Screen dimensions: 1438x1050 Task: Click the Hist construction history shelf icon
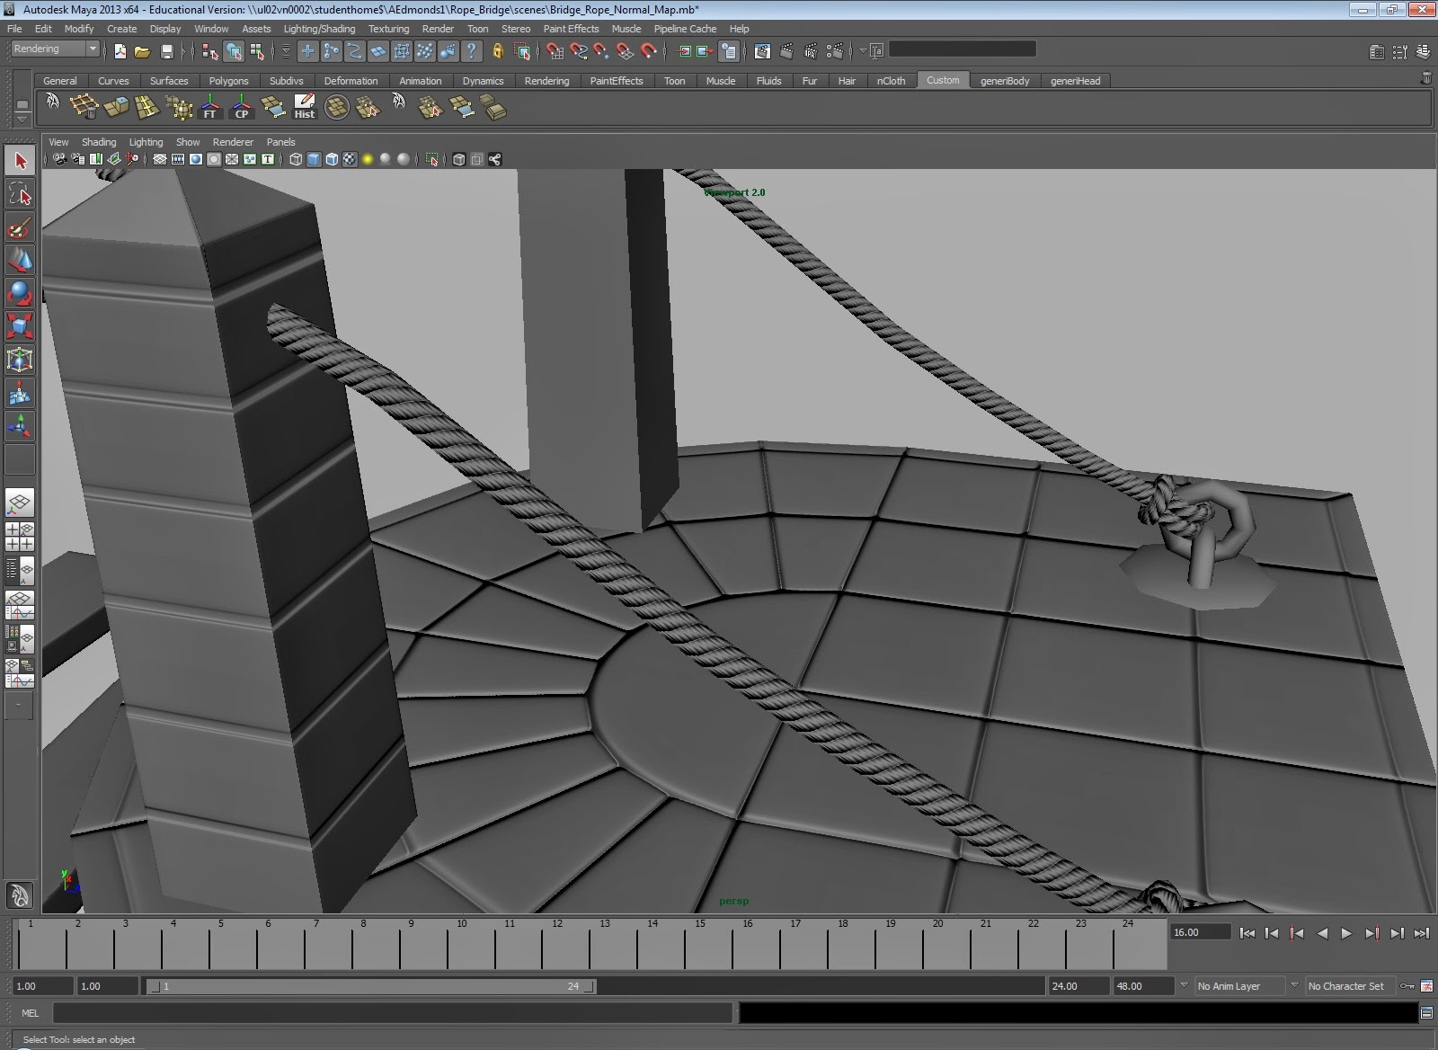305,108
